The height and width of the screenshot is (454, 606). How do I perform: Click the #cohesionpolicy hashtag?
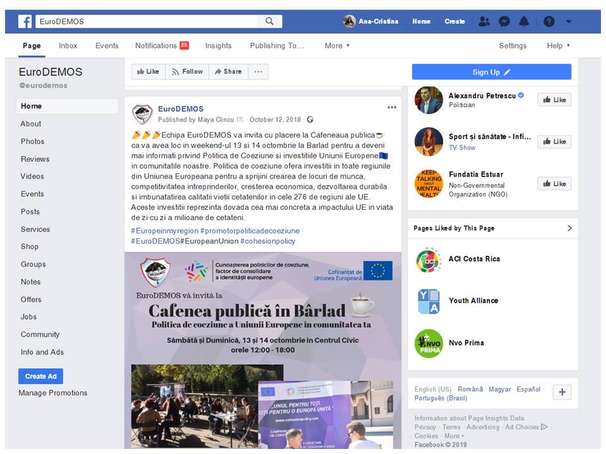tap(268, 242)
